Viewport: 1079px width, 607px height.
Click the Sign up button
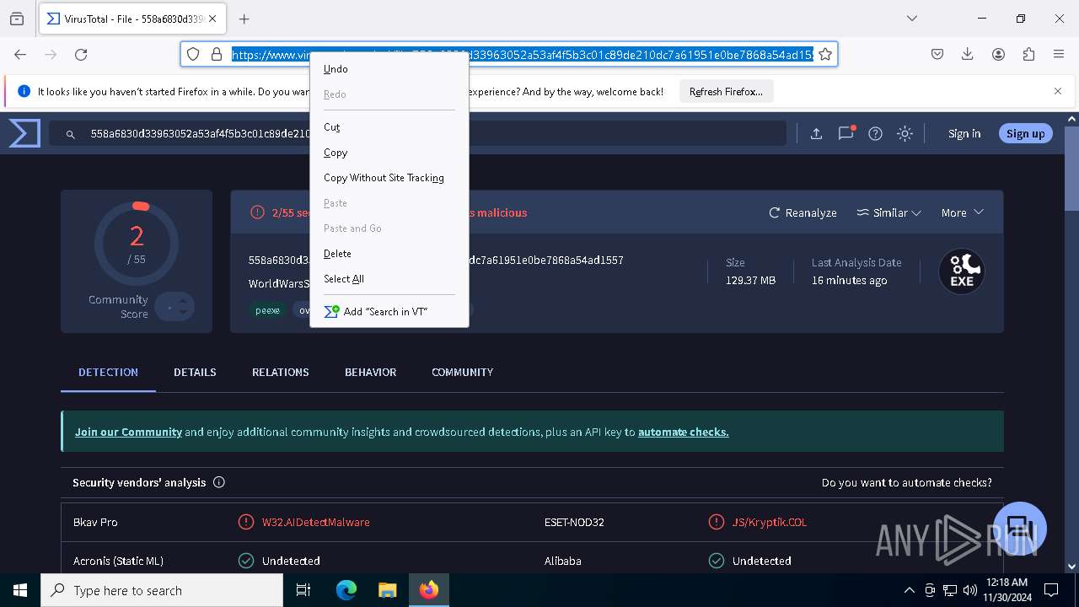pyautogui.click(x=1025, y=133)
